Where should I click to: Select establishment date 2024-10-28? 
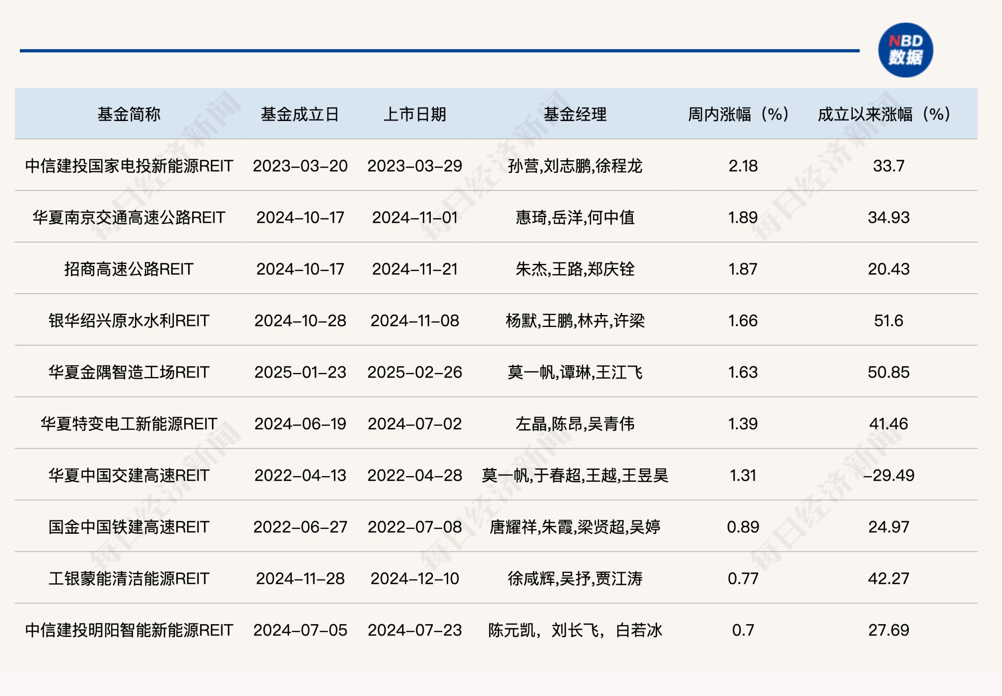[x=300, y=320]
